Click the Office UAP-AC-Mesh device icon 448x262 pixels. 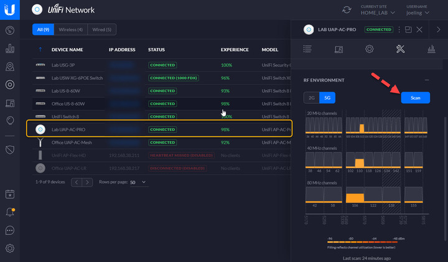tap(40, 142)
